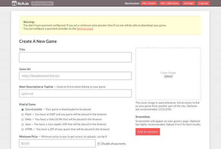Click the Cover Image placeholder text
The height and width of the screenshot is (149, 221).
click(168, 73)
